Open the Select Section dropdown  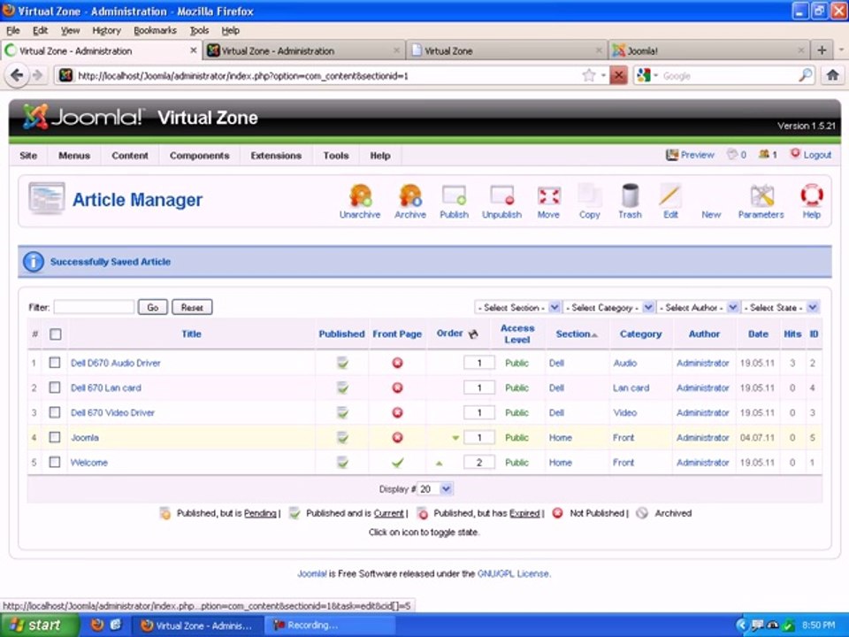click(517, 307)
